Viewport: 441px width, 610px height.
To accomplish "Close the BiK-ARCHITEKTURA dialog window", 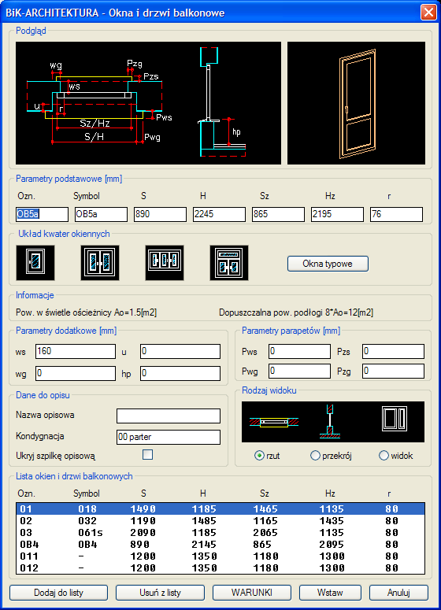I will click(428, 12).
